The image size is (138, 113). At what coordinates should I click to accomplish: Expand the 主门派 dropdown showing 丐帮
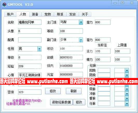pyautogui.click(x=81, y=22)
